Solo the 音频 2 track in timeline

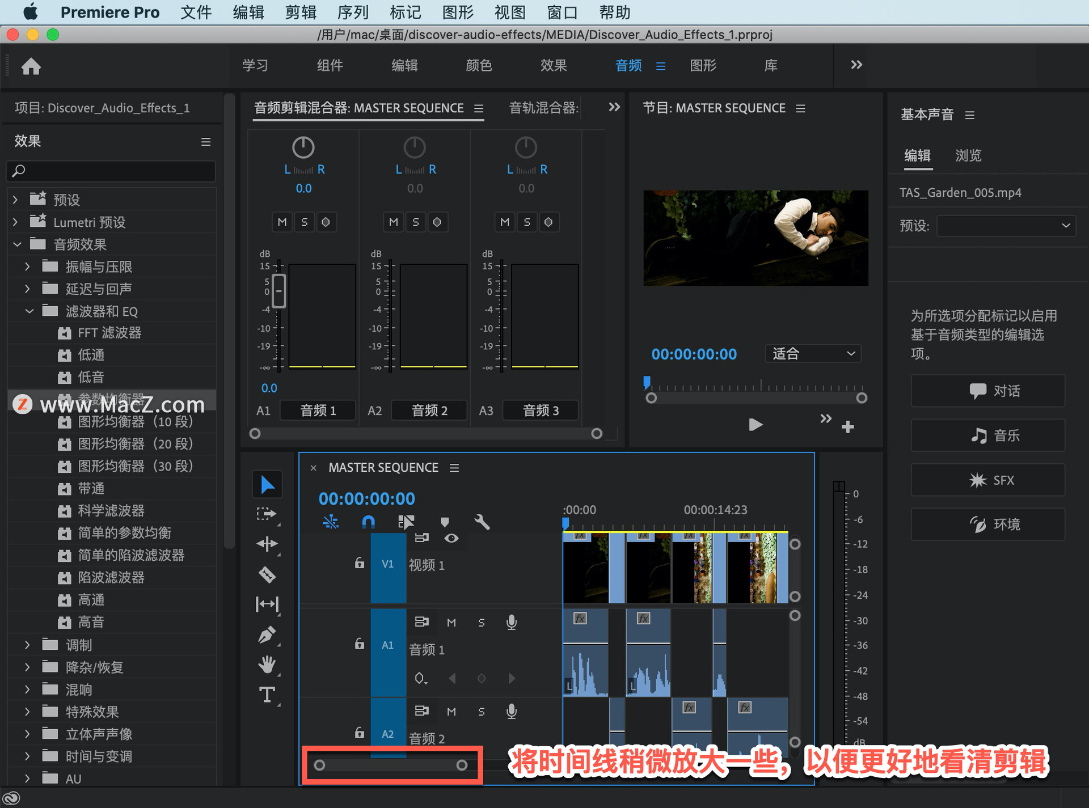click(482, 712)
